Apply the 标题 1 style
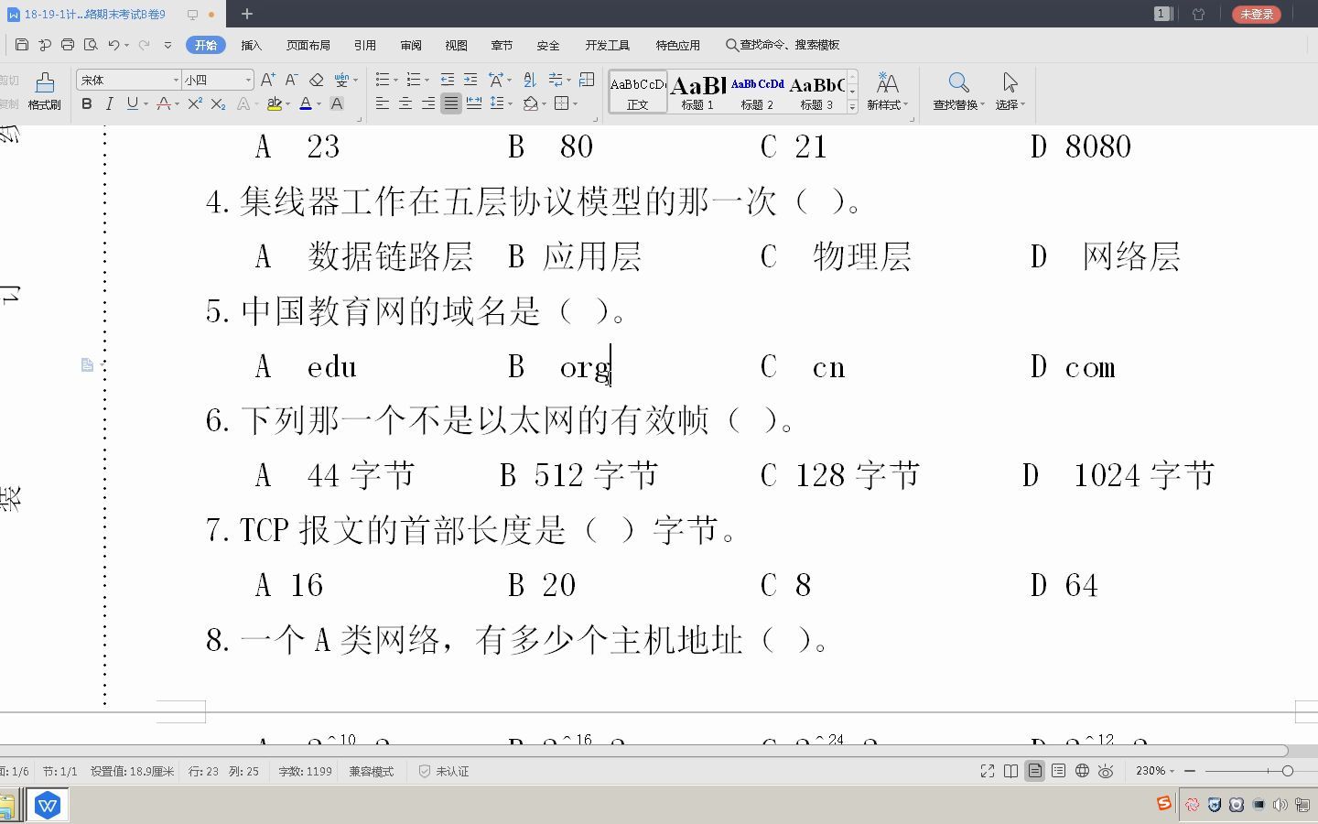 (697, 92)
